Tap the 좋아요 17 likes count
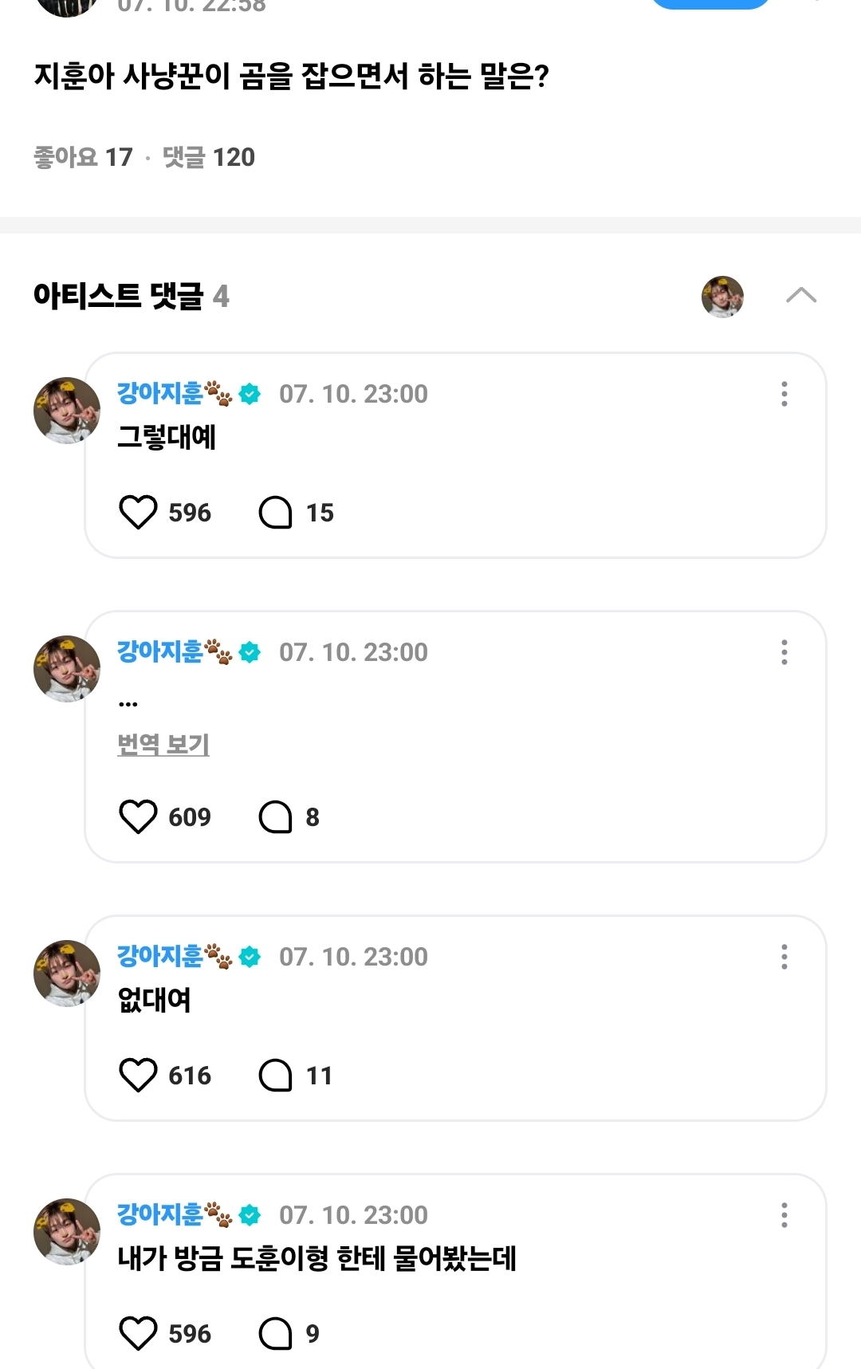 (83, 157)
